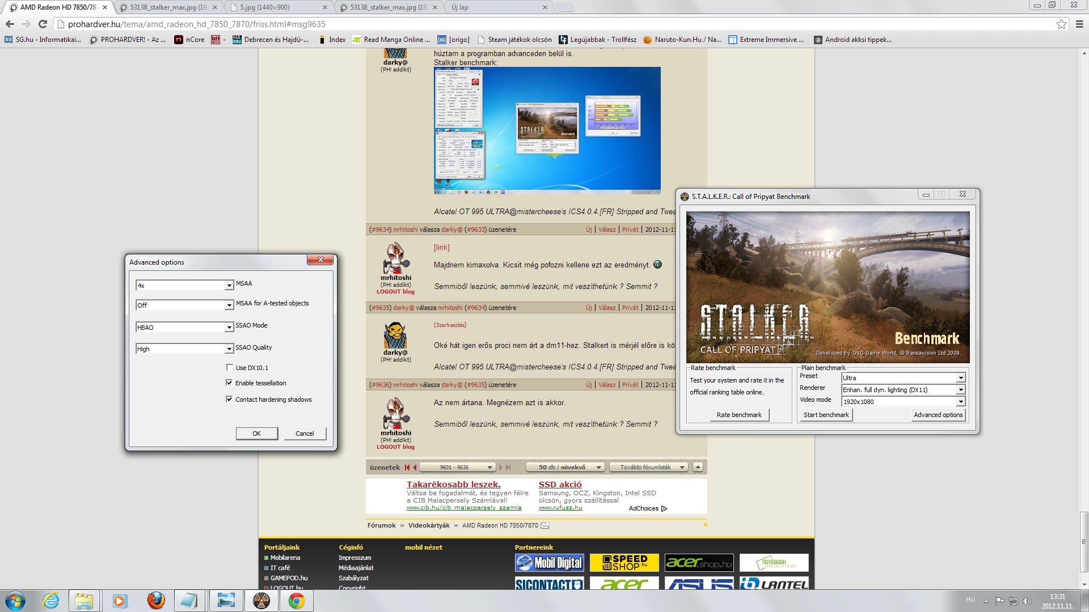Click Válasz on post #9635

coord(607,308)
